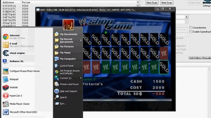Launch Reliance 3G connection shortcut

[x=13, y=61]
